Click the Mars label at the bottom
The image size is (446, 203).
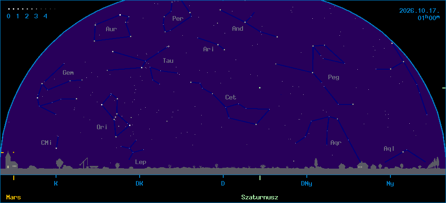tap(13, 197)
